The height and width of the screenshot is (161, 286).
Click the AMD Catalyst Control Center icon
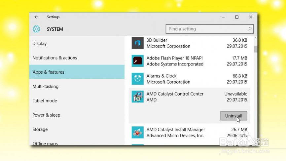(x=137, y=97)
